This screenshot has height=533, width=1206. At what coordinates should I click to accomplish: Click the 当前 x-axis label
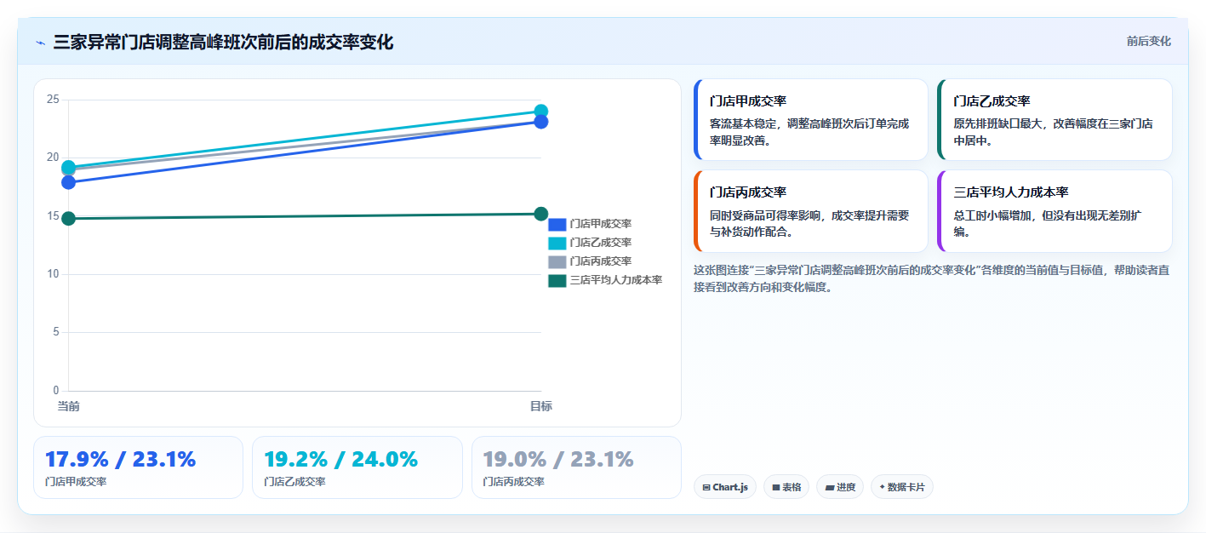69,407
